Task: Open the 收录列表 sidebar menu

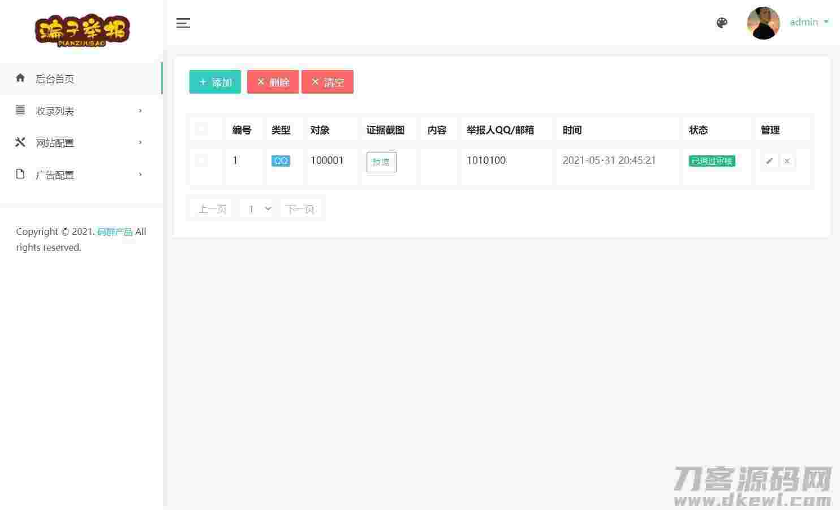Action: pos(81,111)
